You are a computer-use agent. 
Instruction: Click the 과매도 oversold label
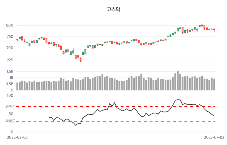[10, 121]
